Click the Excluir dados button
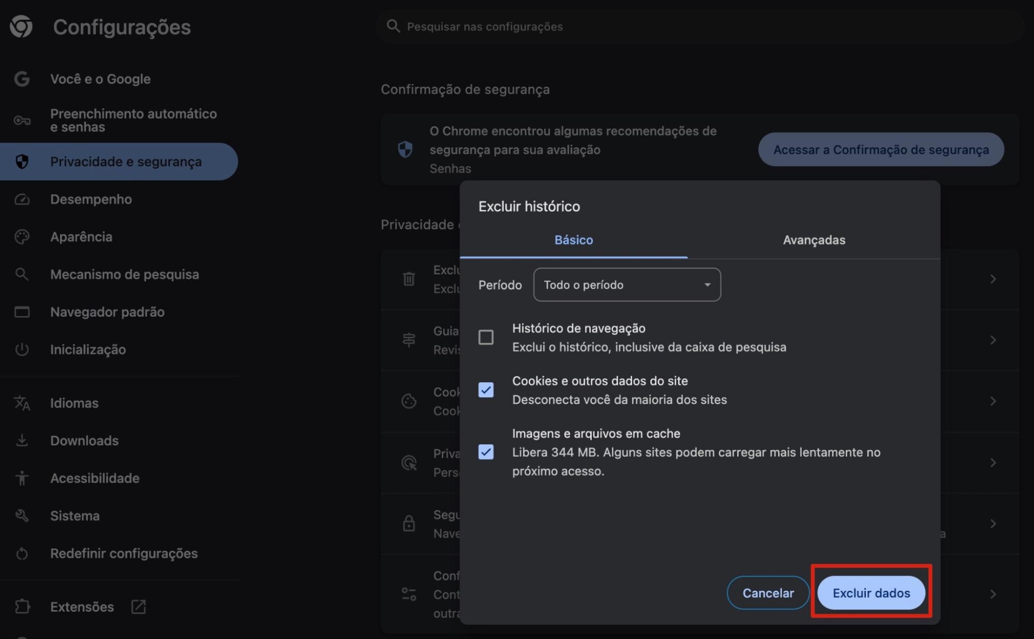1034x639 pixels. [x=871, y=593]
